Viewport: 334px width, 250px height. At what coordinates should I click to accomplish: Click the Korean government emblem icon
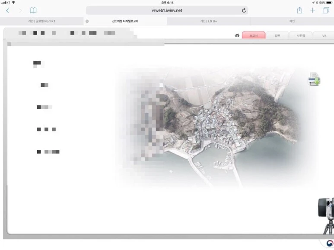tap(330, 243)
